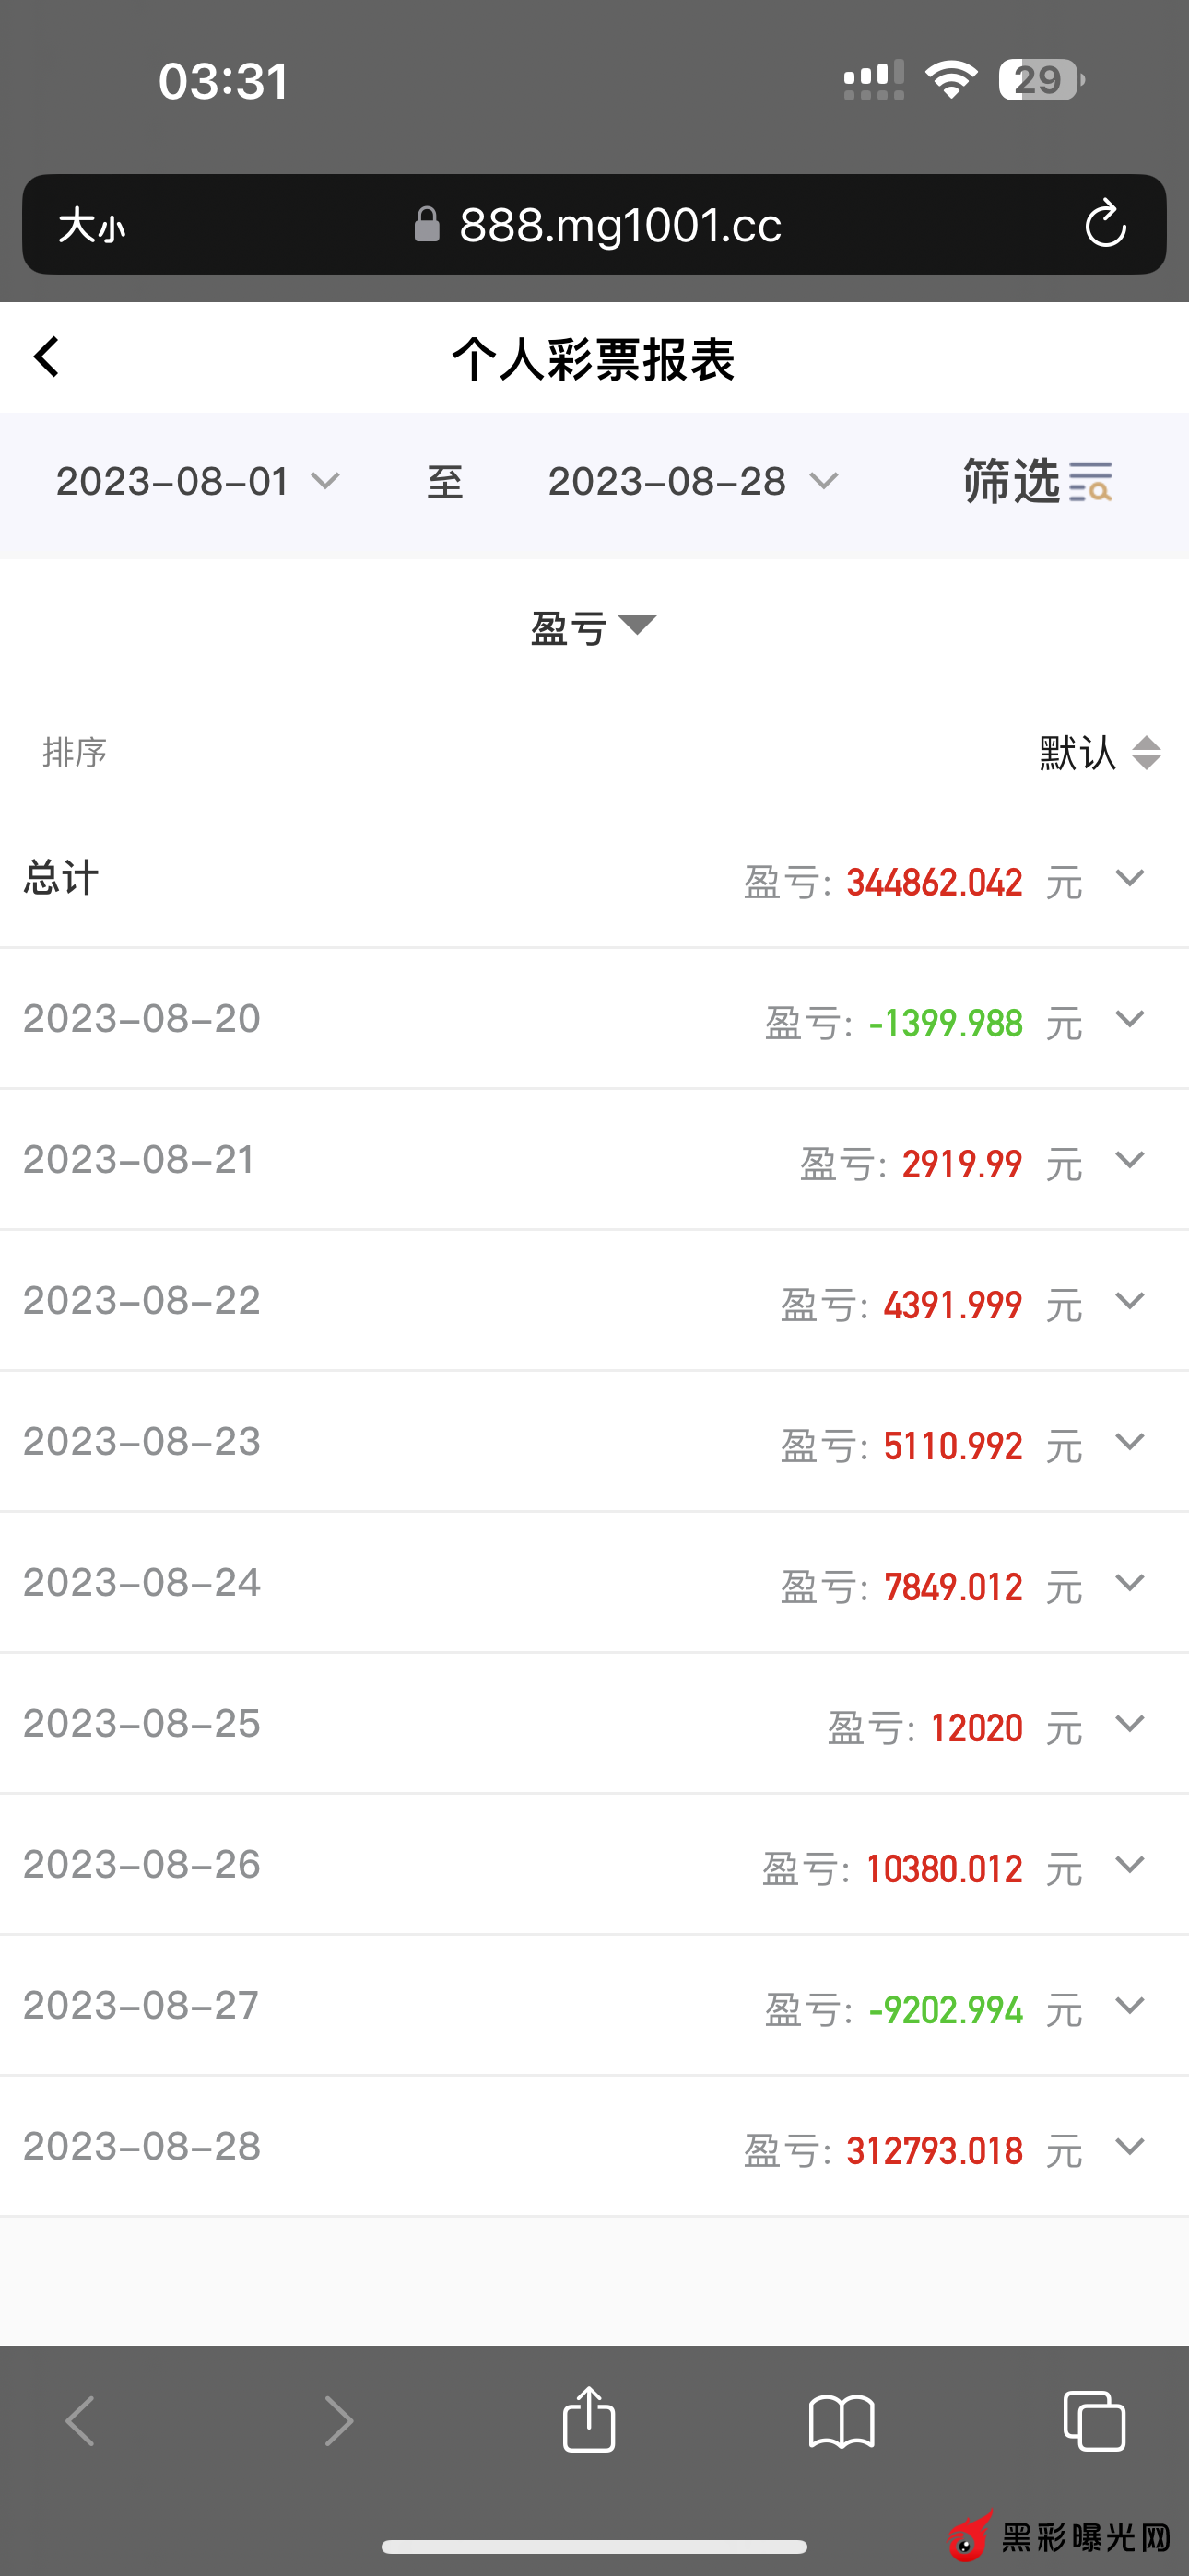Tap the 大小 text size button

[x=91, y=225]
